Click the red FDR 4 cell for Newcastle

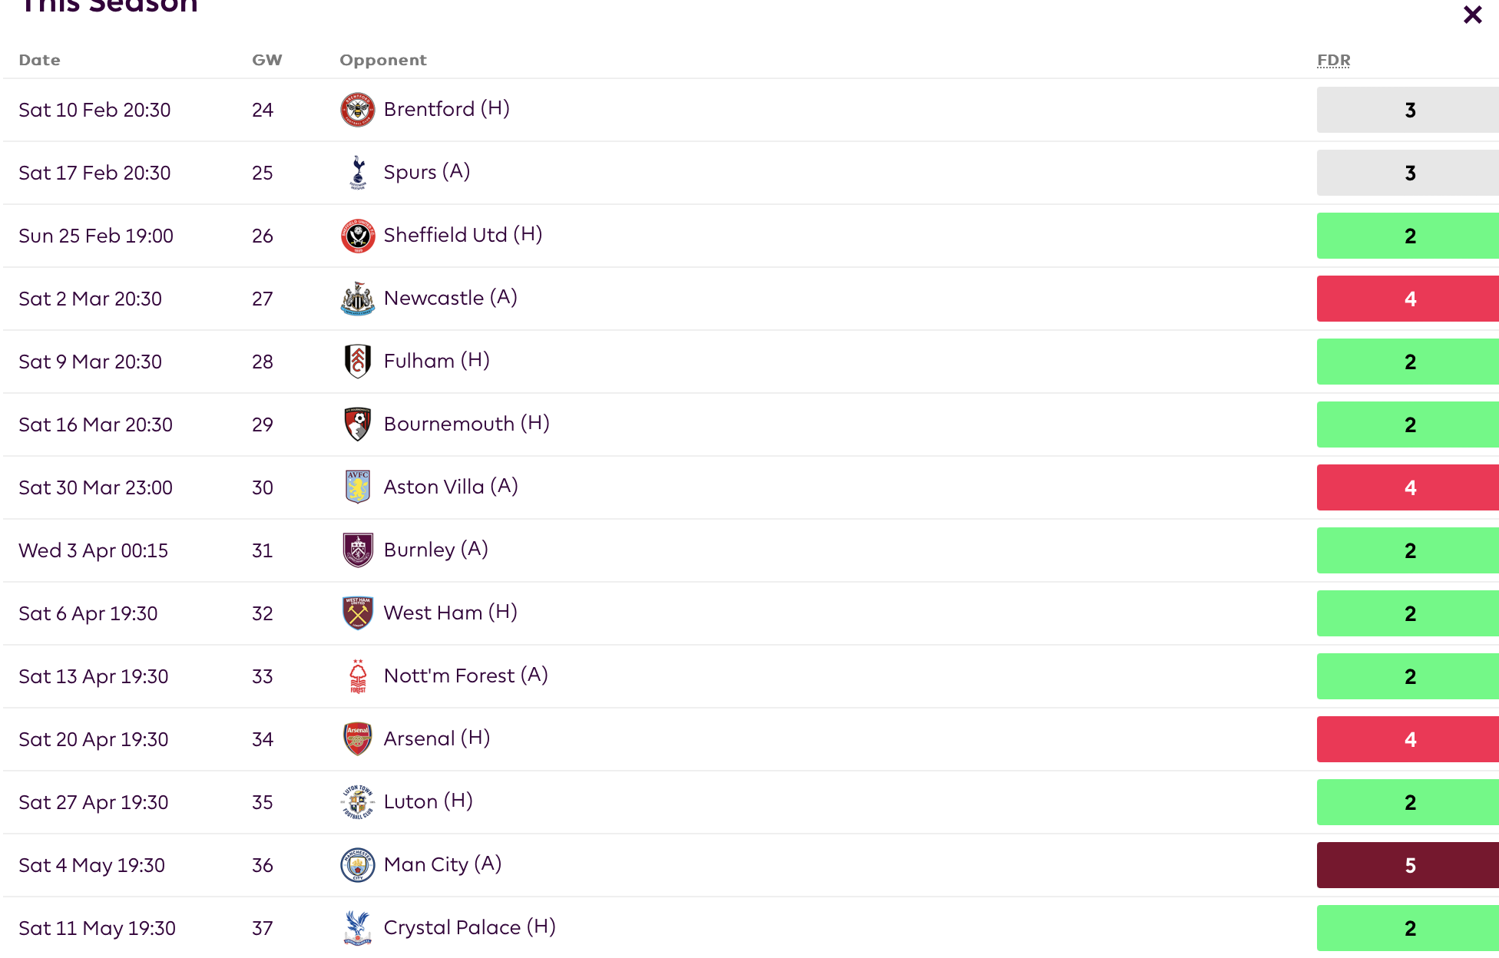click(1408, 299)
